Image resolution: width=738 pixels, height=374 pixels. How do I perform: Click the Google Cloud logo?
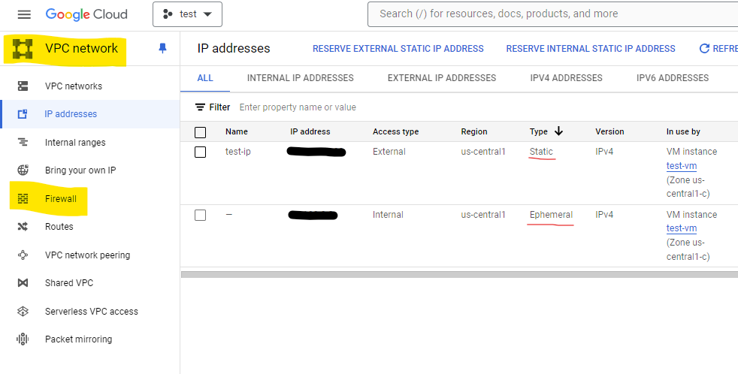pos(86,14)
